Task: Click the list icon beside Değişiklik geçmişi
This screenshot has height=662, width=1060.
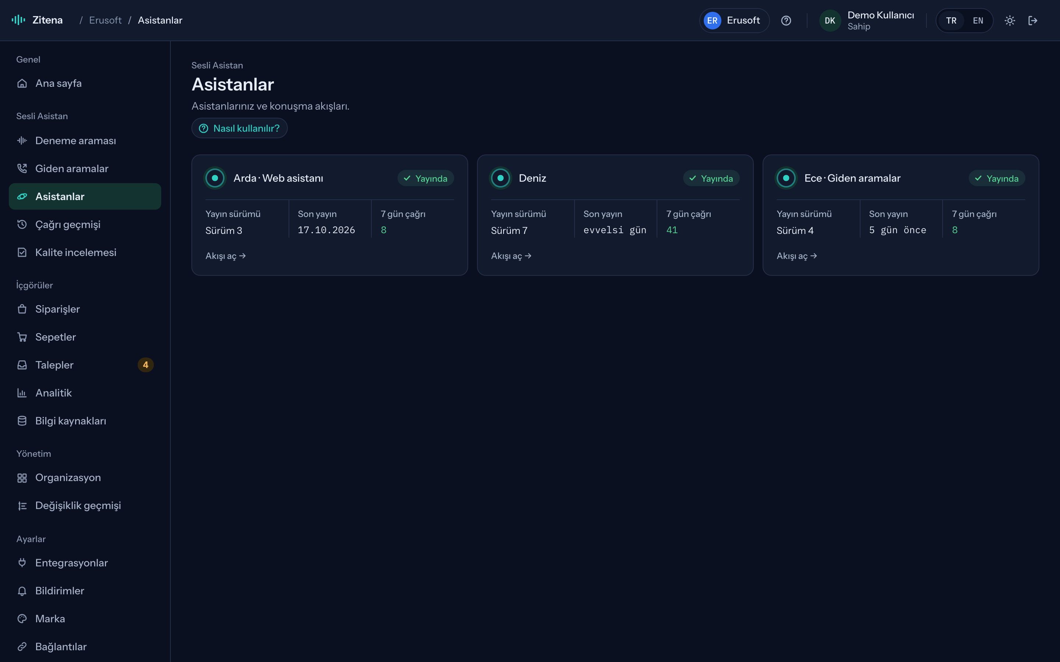Action: [x=22, y=506]
